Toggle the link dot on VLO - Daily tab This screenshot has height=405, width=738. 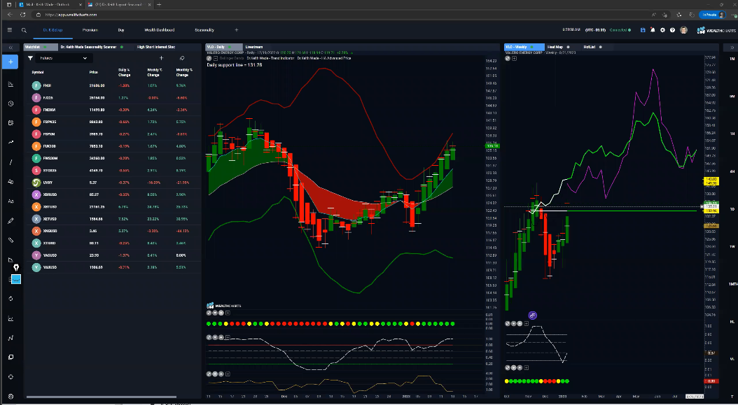[229, 47]
